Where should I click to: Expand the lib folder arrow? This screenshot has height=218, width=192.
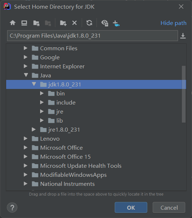42,120
